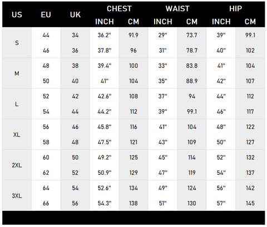Click the chest 36.2" cell

click(x=105, y=35)
